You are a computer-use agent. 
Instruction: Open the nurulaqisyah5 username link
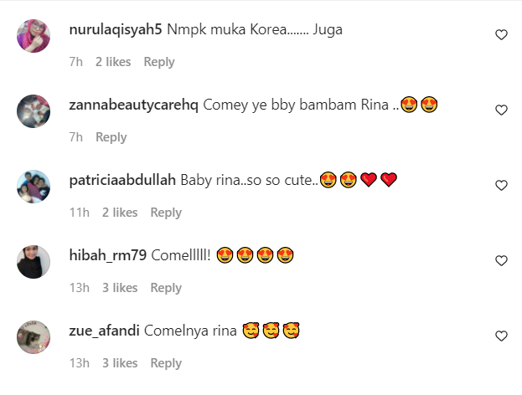tap(116, 30)
